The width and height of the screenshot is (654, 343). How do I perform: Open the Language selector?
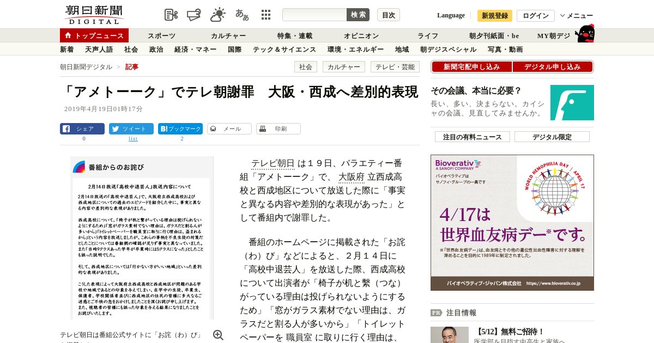(451, 15)
